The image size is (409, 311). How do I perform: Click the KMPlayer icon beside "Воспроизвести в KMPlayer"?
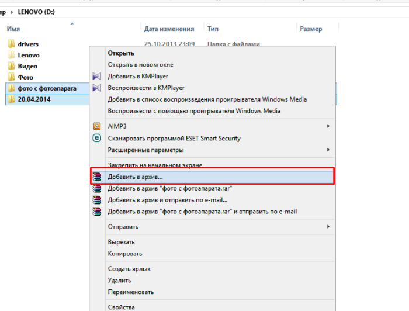(97, 88)
